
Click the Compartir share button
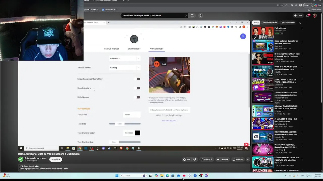pyautogui.click(x=206, y=159)
